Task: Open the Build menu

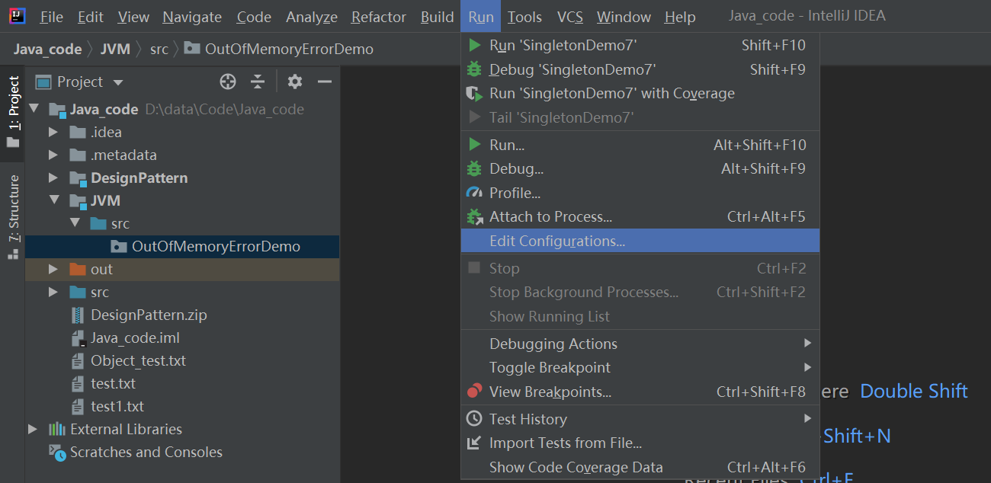Action: point(437,16)
